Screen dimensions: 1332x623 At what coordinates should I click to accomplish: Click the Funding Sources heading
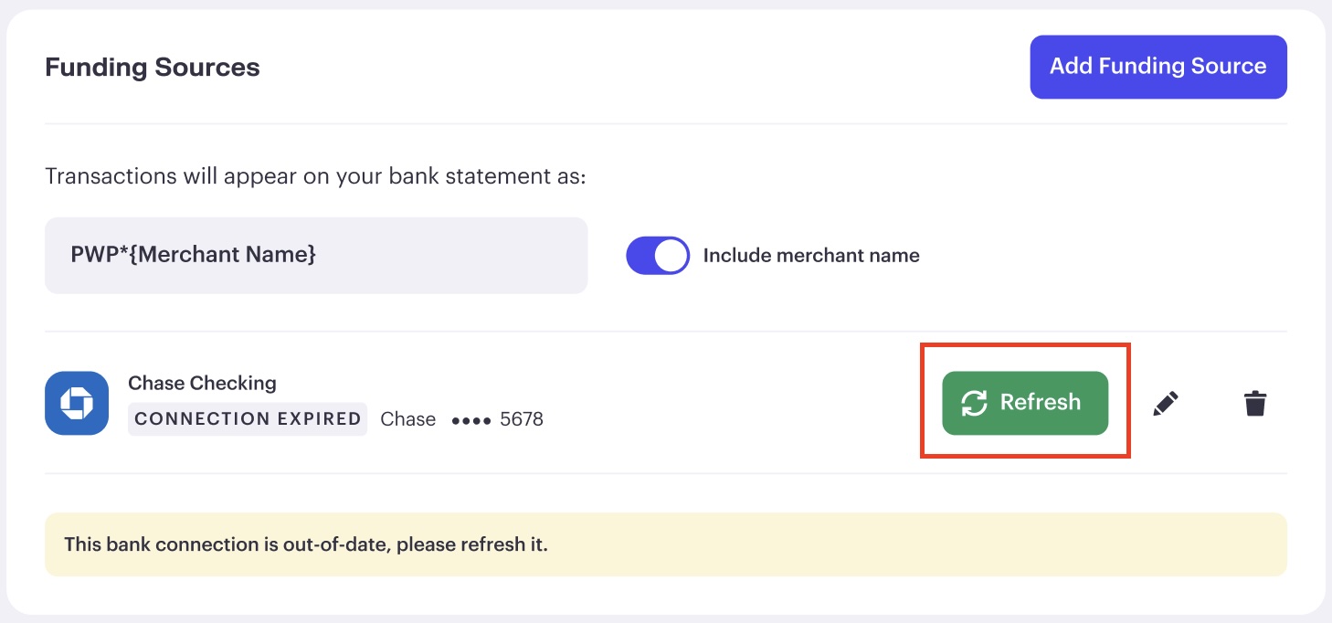coord(153,68)
